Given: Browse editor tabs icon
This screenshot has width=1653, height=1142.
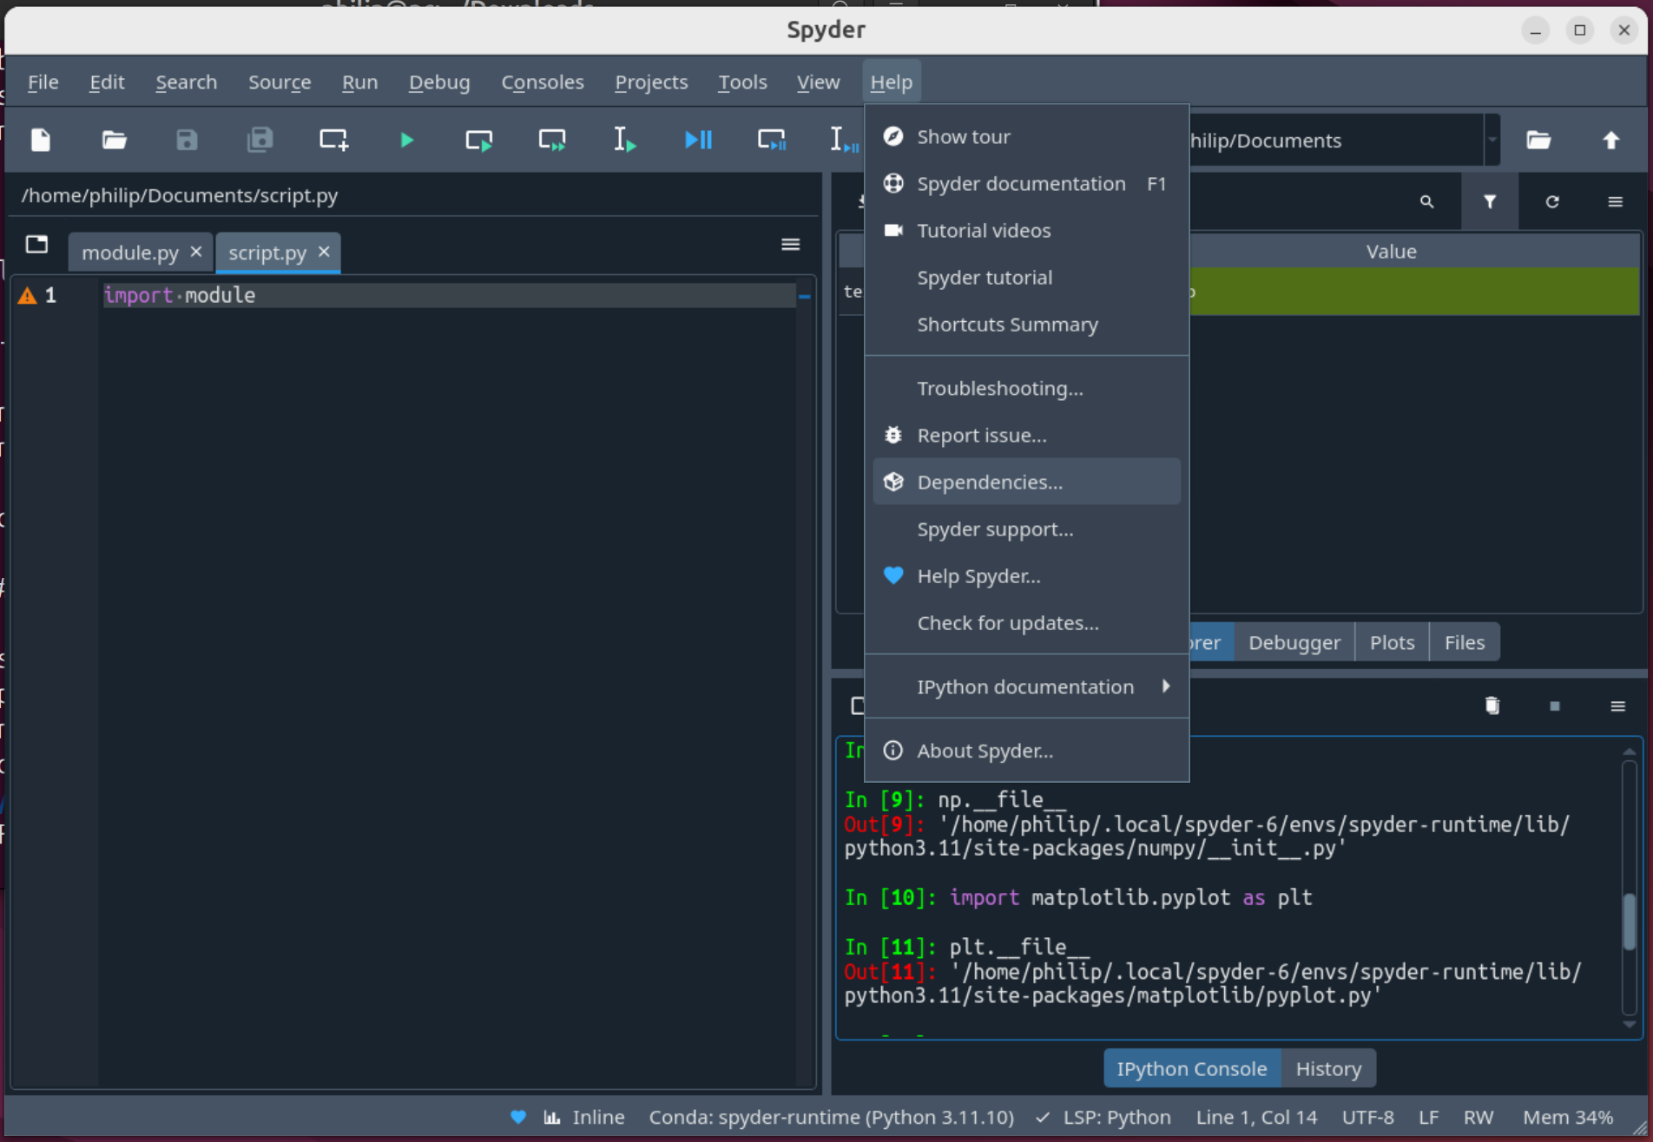Looking at the screenshot, I should [x=36, y=245].
